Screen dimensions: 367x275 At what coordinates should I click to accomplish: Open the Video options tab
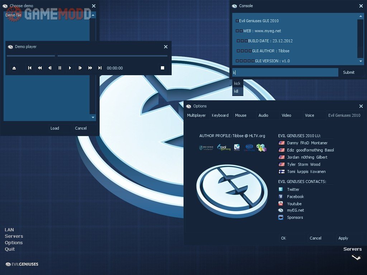click(x=286, y=115)
